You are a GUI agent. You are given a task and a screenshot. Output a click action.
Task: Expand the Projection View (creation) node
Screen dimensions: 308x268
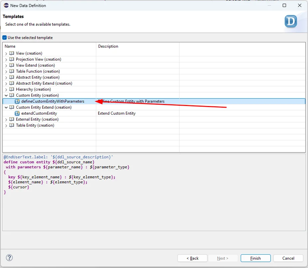(x=6, y=60)
